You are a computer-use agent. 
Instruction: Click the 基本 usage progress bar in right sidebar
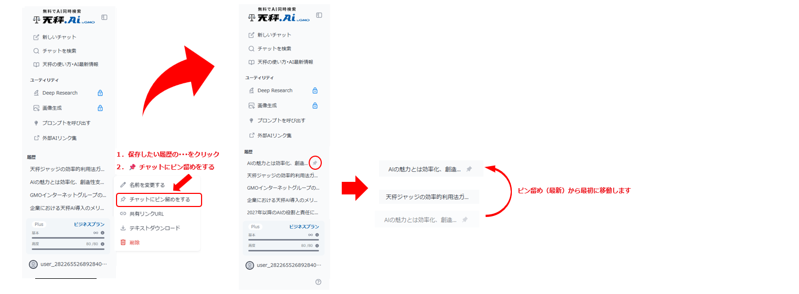pyautogui.click(x=283, y=239)
